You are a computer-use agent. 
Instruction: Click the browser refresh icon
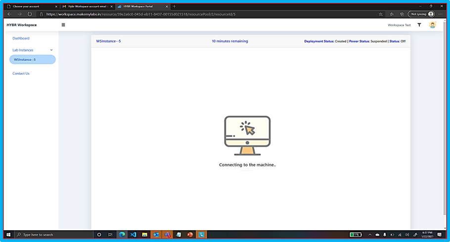pos(30,14)
